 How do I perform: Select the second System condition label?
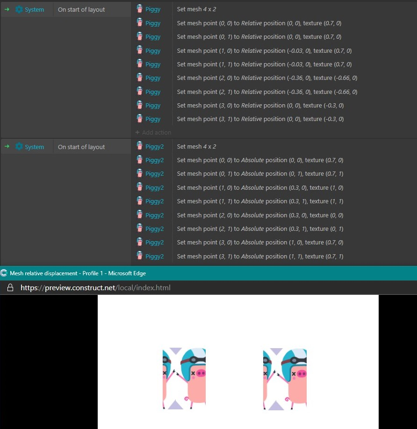tap(35, 147)
